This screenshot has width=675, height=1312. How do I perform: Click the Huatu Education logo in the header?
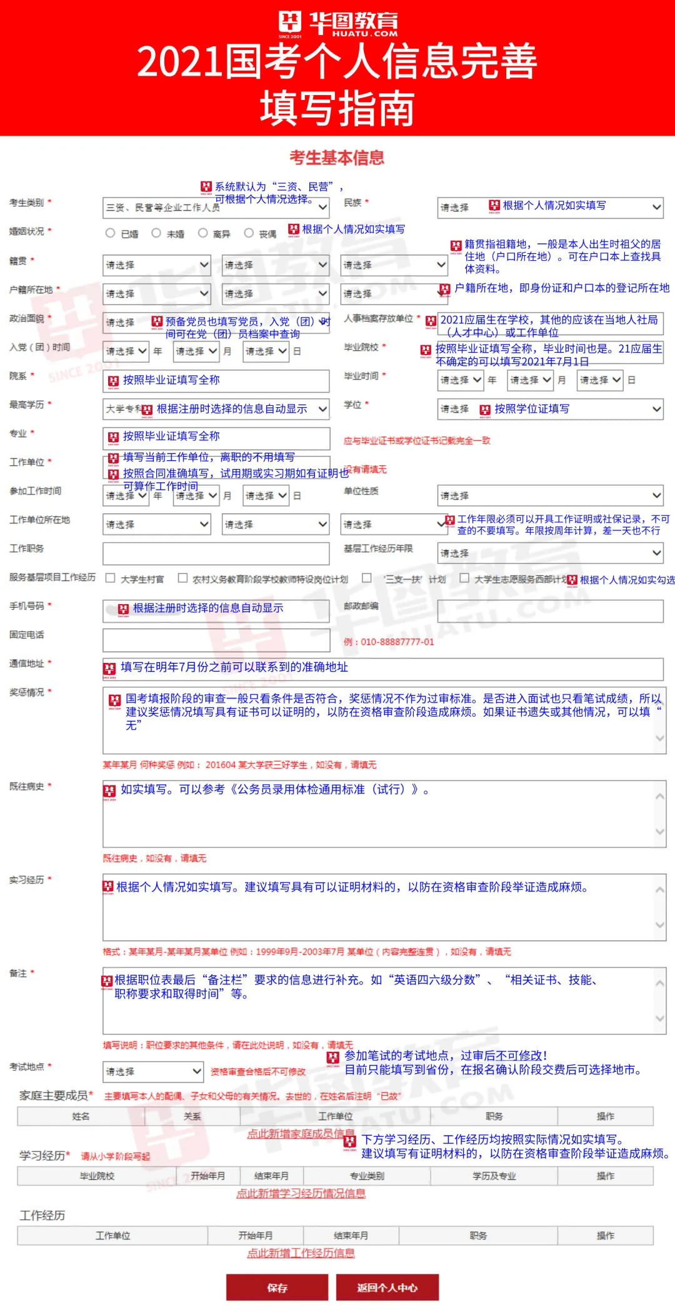(x=337, y=24)
